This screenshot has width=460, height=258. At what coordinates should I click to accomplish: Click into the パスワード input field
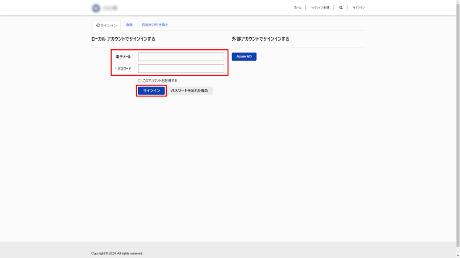coord(181,69)
